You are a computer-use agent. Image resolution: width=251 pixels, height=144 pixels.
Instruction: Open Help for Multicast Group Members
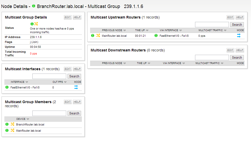[77, 102]
